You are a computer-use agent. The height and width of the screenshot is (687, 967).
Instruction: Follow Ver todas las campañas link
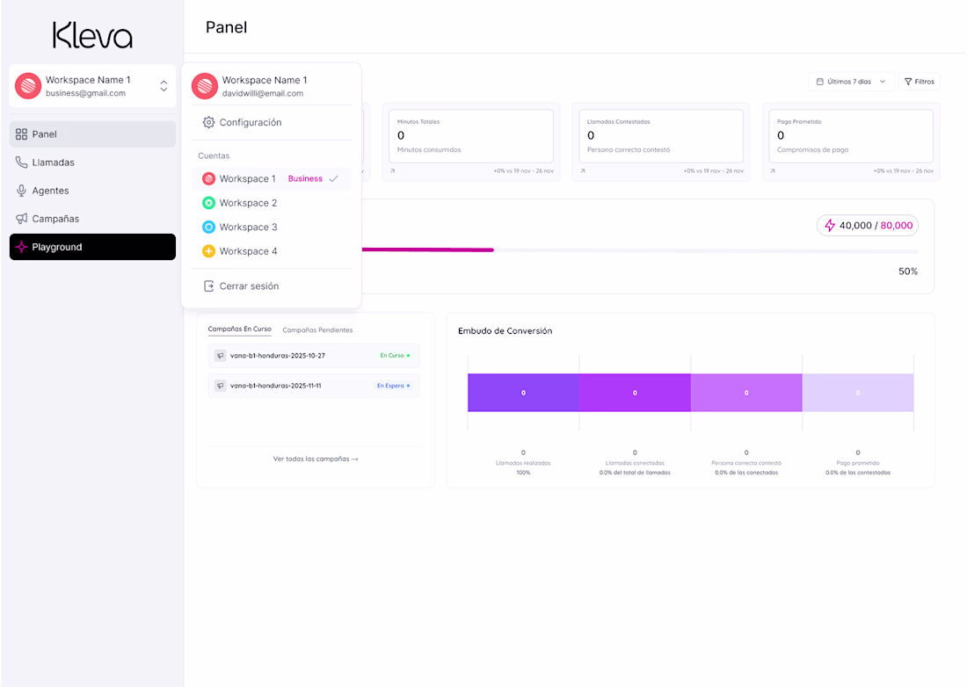(315, 459)
